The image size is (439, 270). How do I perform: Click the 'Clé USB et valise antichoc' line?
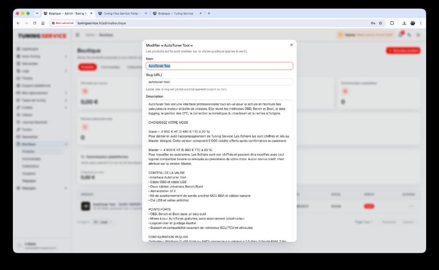(168, 200)
